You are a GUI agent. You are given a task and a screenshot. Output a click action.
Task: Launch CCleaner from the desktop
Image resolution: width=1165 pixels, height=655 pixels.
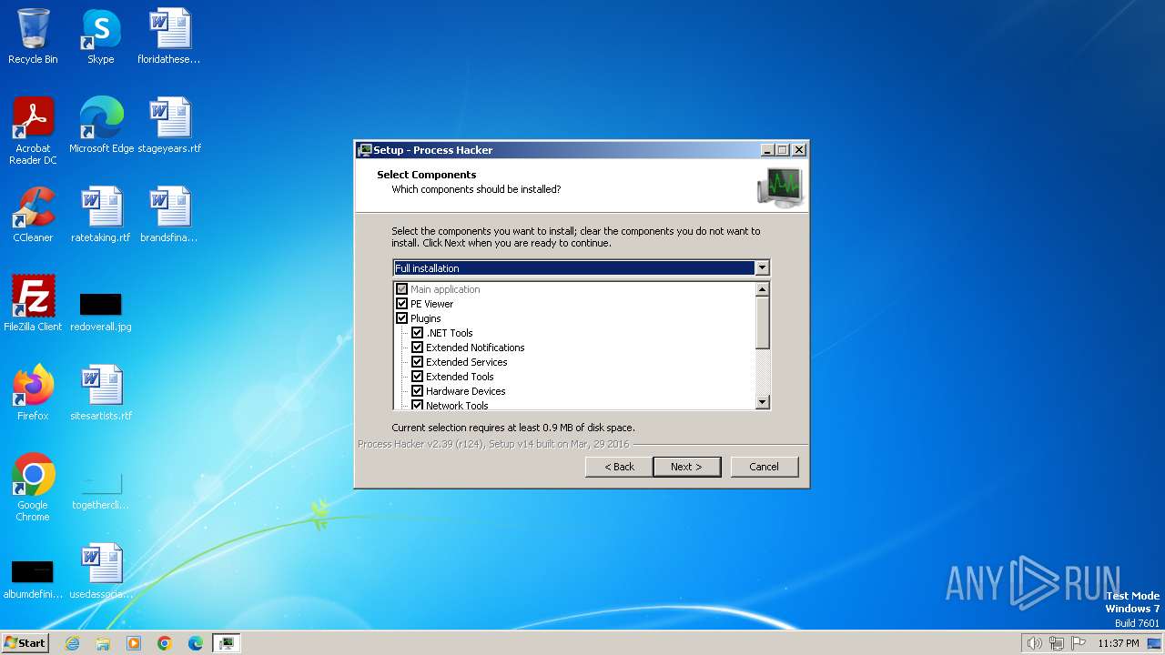pos(33,215)
